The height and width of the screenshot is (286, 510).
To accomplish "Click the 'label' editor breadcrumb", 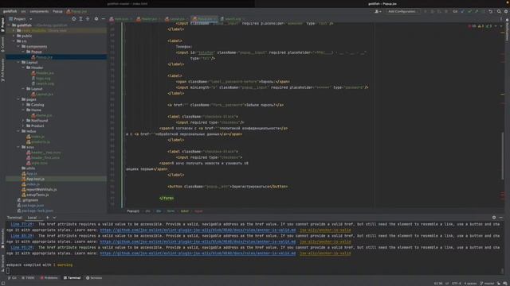I will click(x=184, y=211).
